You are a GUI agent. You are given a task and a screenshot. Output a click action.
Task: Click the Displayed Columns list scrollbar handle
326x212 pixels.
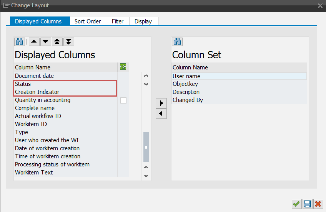click(x=146, y=147)
